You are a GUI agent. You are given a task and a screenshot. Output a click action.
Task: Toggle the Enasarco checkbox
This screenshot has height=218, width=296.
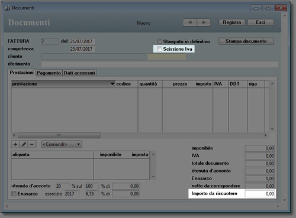coord(14,194)
